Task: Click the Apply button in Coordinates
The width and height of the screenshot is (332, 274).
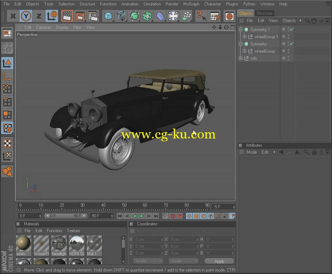Action: point(219,261)
